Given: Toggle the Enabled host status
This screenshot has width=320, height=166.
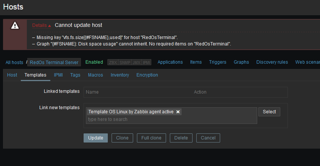Looking at the screenshot, I should coord(94,62).
